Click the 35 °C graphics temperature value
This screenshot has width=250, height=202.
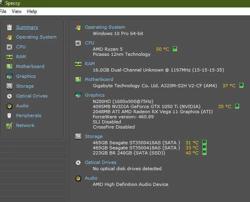click(224, 107)
